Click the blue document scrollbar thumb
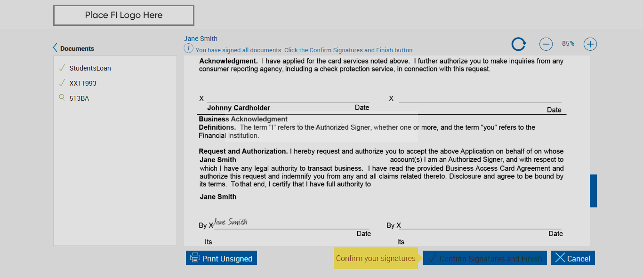The height and width of the screenshot is (277, 643). 593,190
